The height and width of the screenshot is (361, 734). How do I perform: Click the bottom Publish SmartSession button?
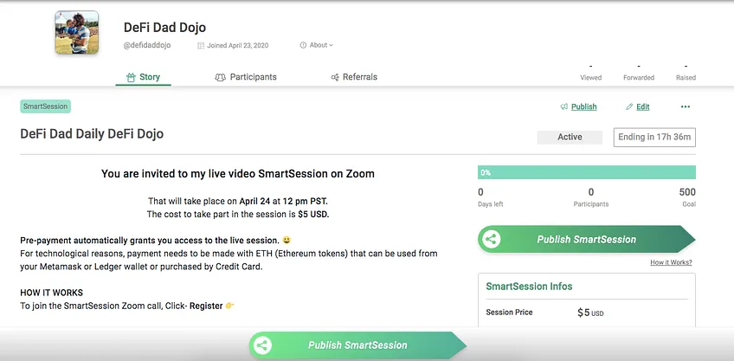pos(357,345)
